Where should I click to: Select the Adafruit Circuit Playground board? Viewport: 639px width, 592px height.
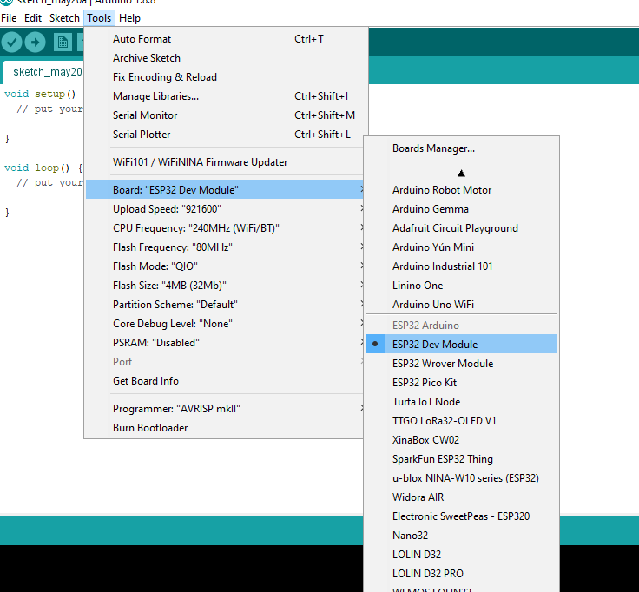461,228
